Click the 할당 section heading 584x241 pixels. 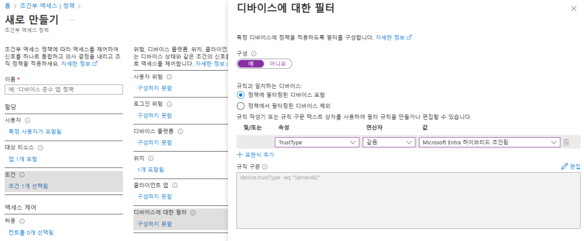pyautogui.click(x=10, y=106)
